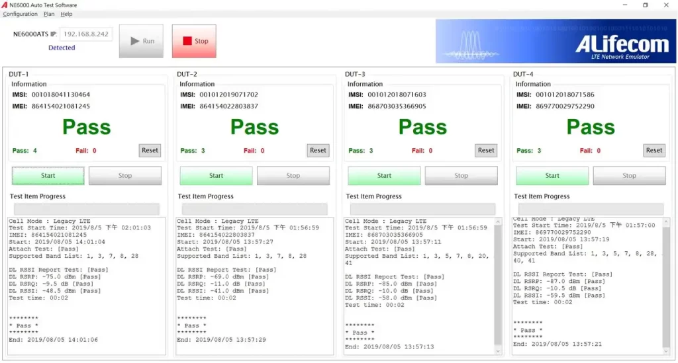Image resolution: width=678 pixels, height=363 pixels.
Task: Reset the DUT-2 pass/fail counters
Action: [x=318, y=150]
